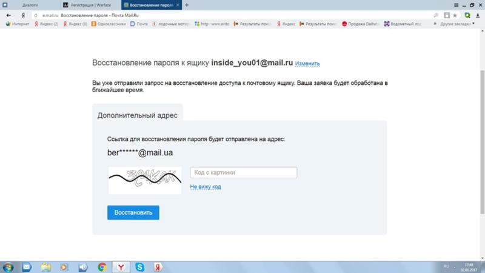Click the RU language indicator in tray

[x=446, y=266]
